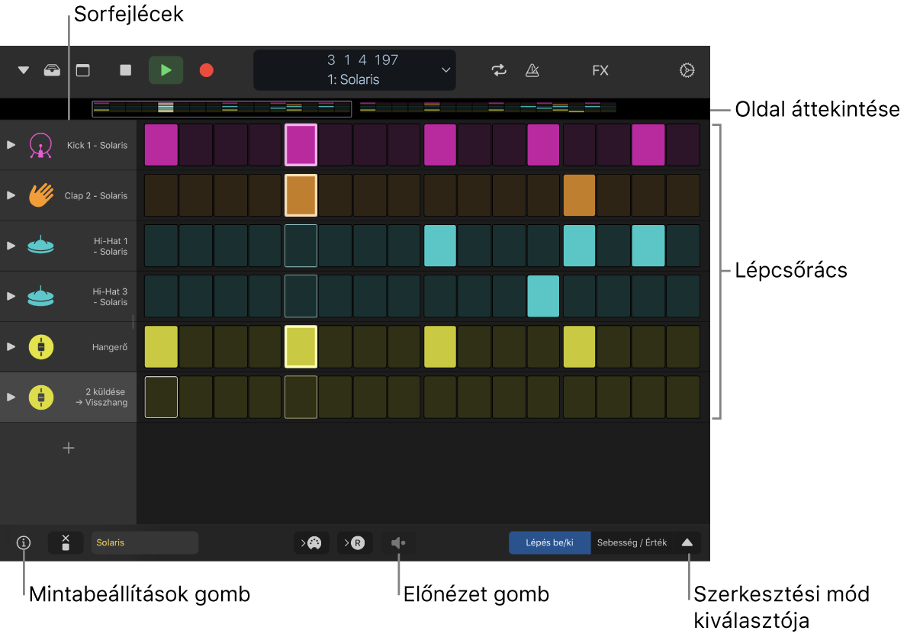Open the FX panel
Screen dimensions: 907x637
click(x=600, y=71)
